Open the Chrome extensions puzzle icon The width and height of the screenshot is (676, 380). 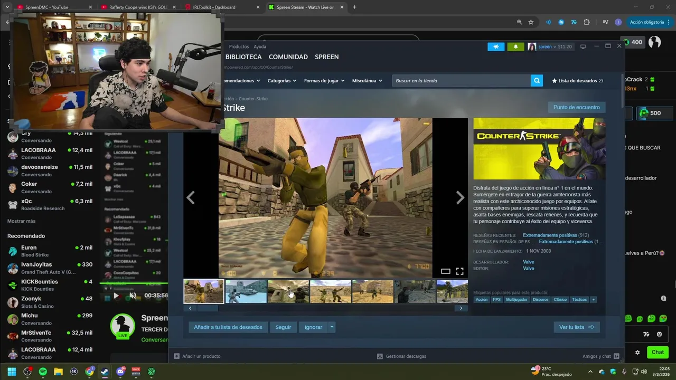[587, 22]
